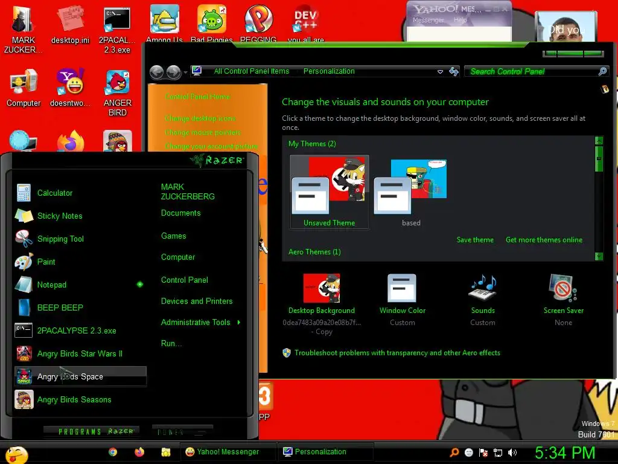Open the Snipping Tool entry
This screenshot has height=464, width=618.
point(80,239)
